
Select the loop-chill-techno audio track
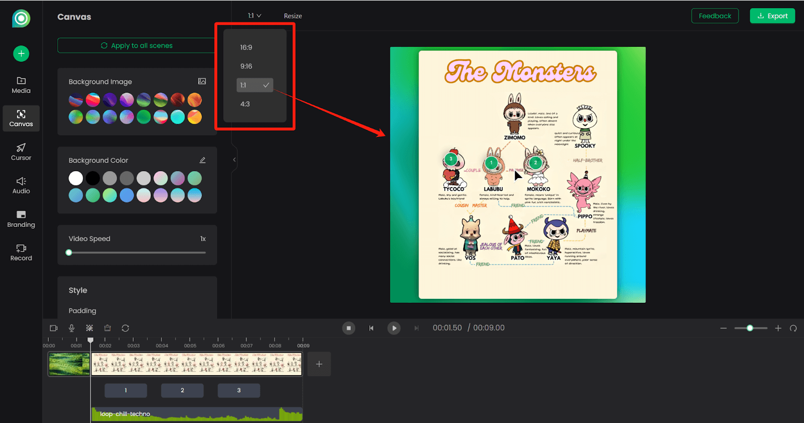(196, 414)
